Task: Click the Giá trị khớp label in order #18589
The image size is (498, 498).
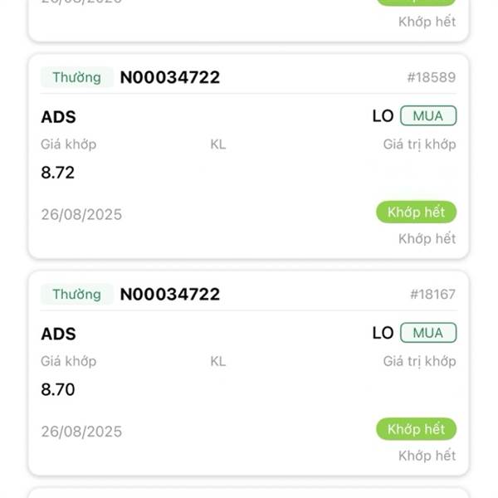Action: pos(419,144)
